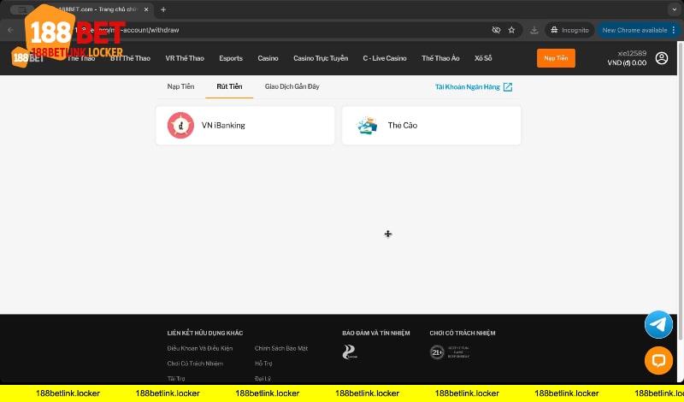Open the Telegram chat bubble

(658, 324)
